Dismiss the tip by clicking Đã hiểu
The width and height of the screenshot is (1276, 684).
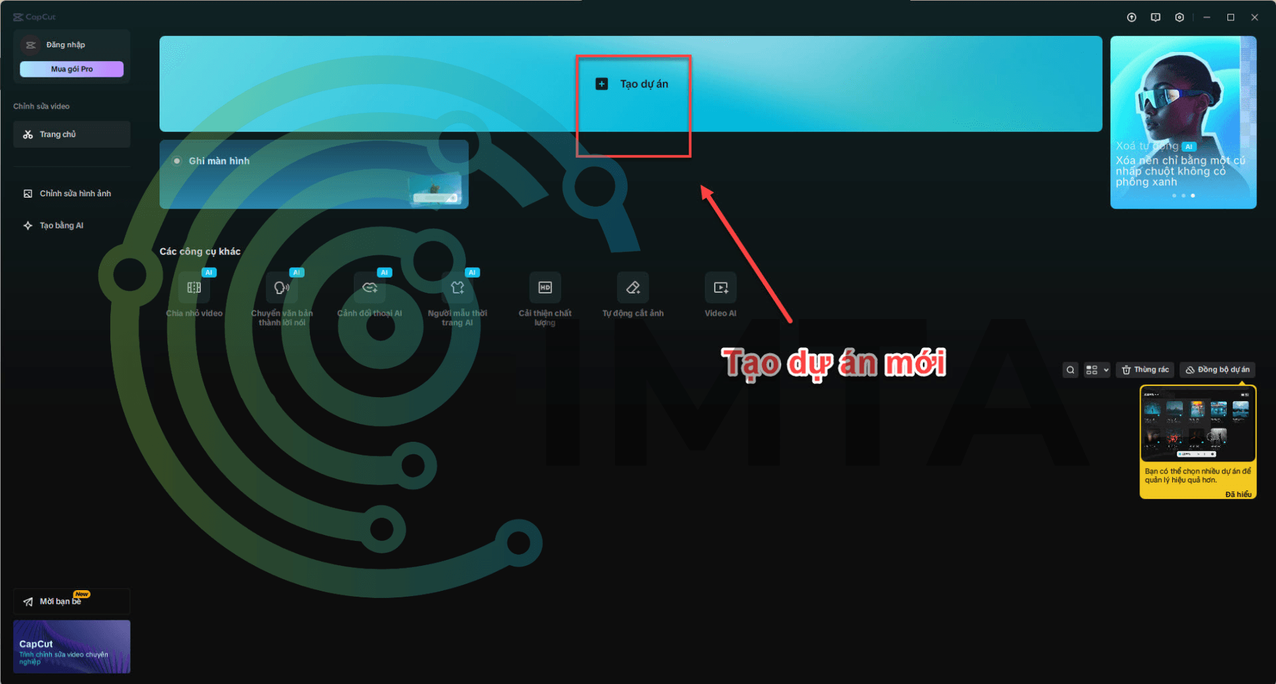(x=1238, y=494)
